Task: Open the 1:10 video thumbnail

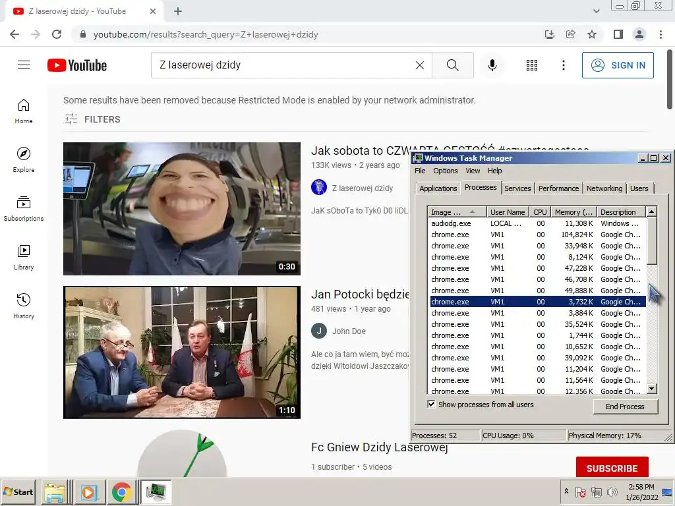Action: [182, 352]
